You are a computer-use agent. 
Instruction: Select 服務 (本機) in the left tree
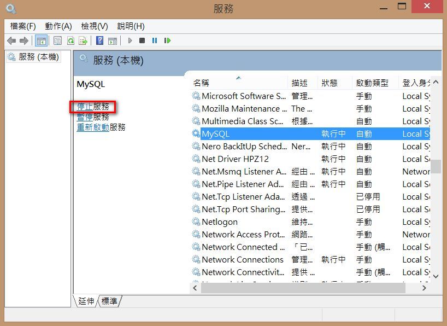pos(38,57)
